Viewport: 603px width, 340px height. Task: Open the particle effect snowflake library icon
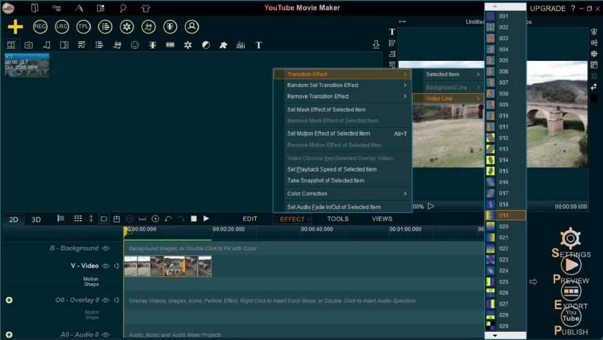point(187,45)
